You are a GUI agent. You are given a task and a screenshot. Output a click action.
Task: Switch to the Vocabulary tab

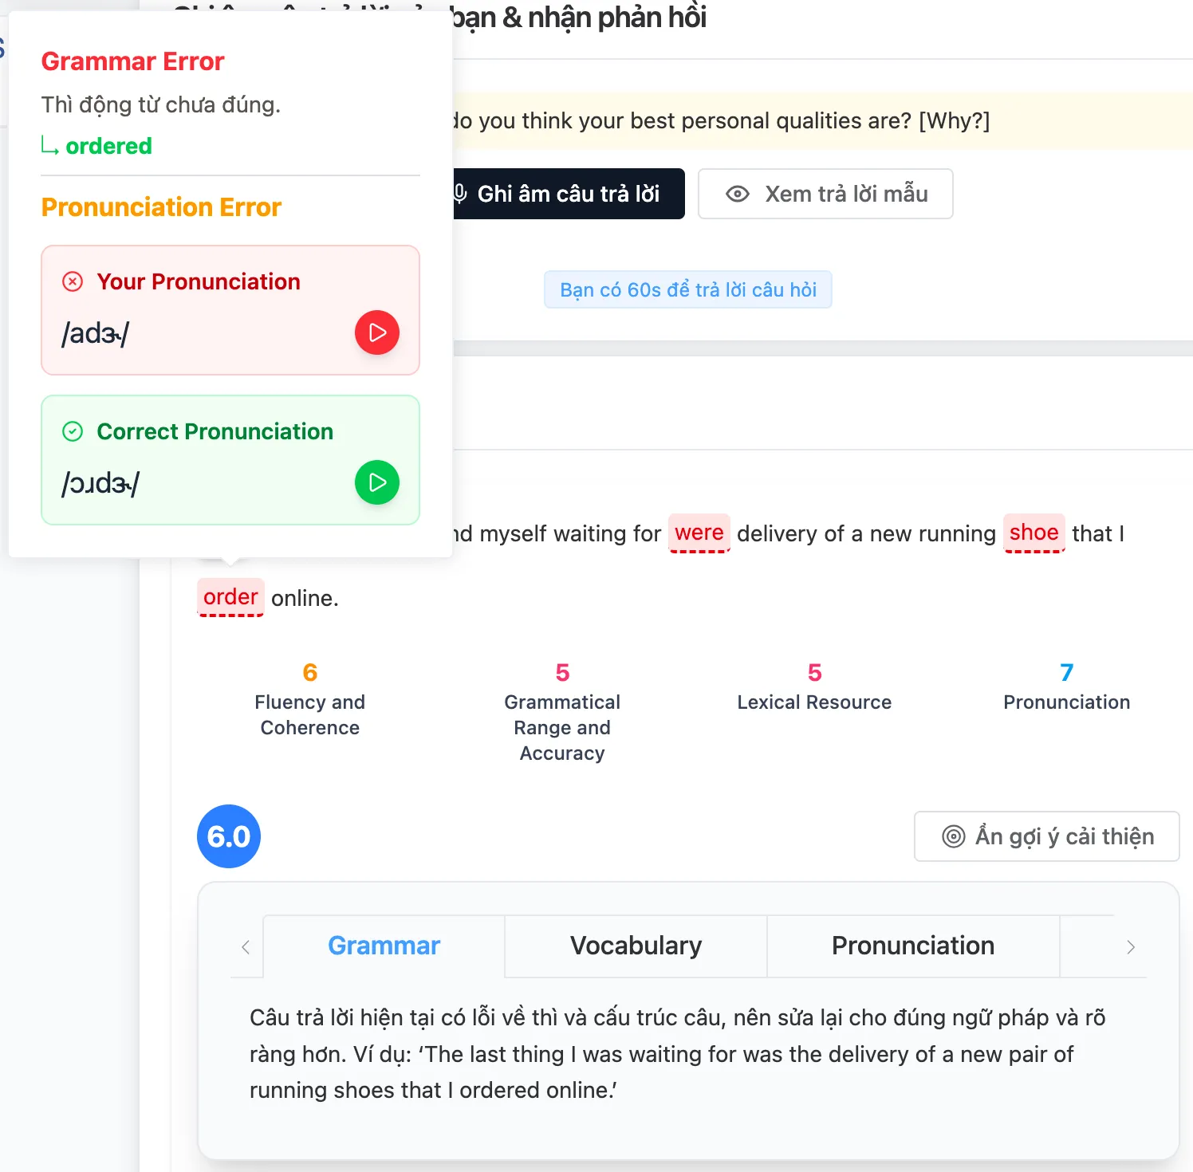[x=635, y=946]
